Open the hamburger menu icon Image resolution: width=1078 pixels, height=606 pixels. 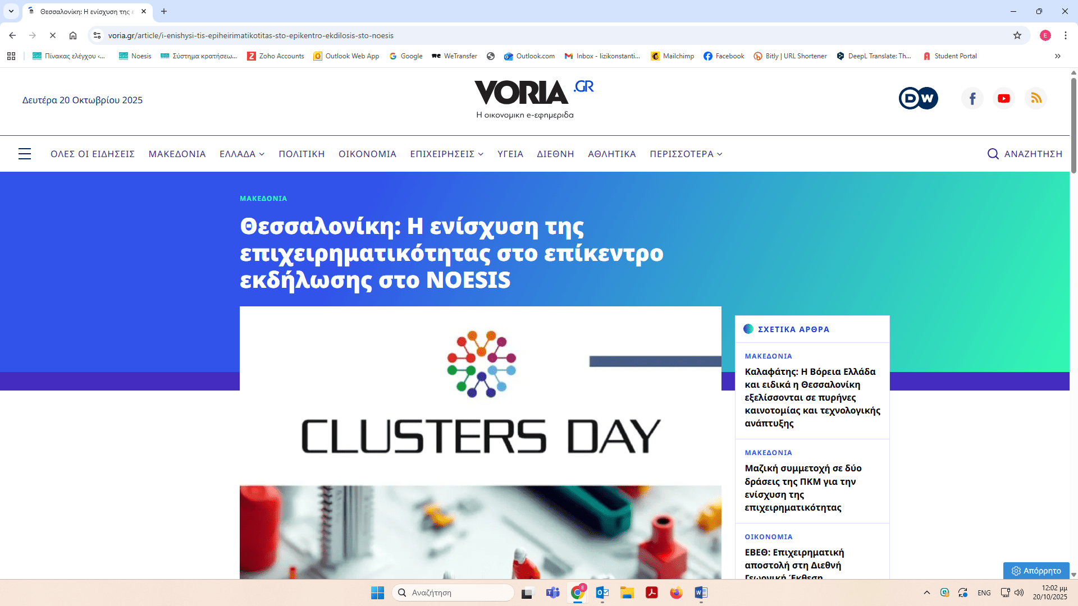[25, 154]
